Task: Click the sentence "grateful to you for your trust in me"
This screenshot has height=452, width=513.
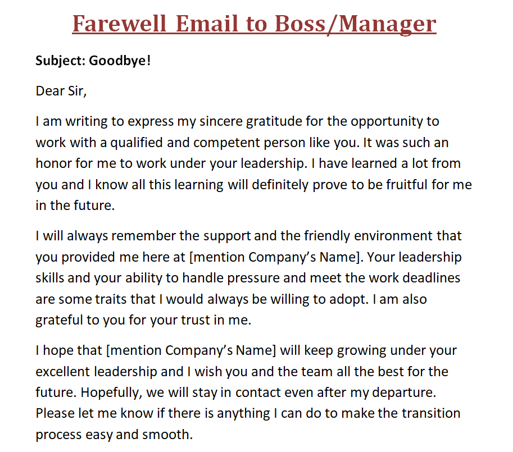Action: pyautogui.click(x=143, y=321)
